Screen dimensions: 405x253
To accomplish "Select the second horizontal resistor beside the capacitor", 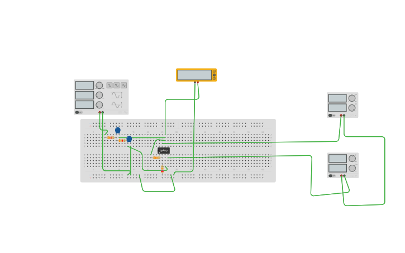I will (122, 140).
